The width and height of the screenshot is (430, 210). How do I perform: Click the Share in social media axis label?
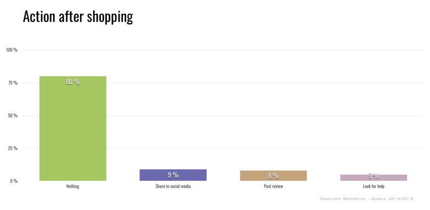tap(173, 186)
